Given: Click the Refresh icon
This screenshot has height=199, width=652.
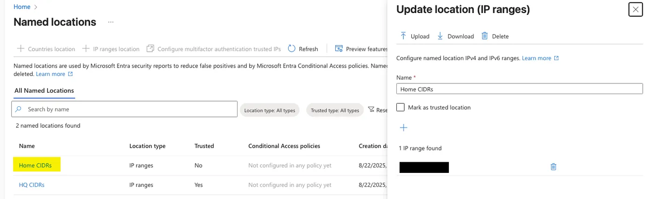Looking at the screenshot, I should 292,48.
